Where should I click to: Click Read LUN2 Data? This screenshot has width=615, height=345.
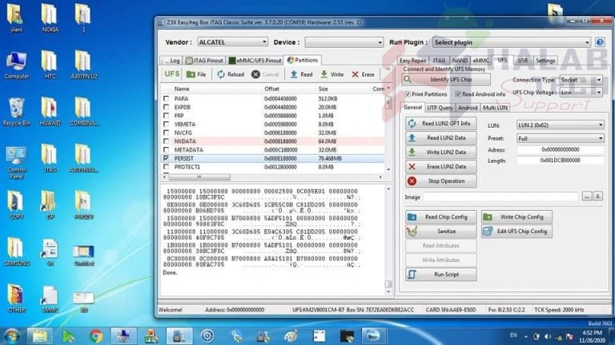coord(441,137)
